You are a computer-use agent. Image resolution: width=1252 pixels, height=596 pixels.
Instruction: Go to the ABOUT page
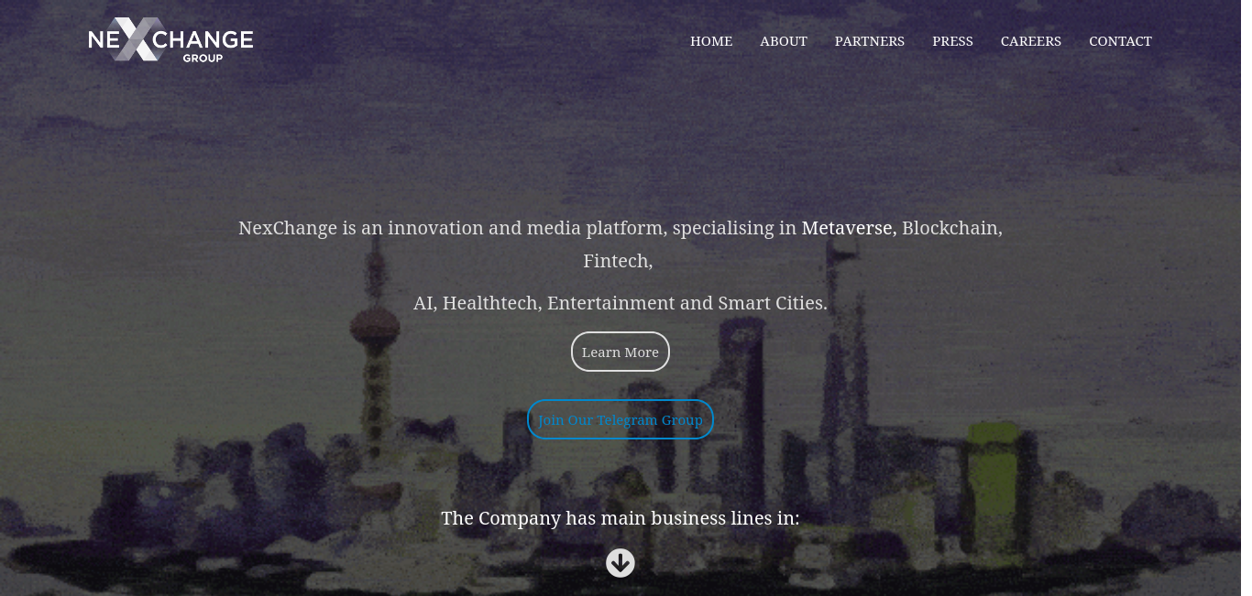coord(784,41)
